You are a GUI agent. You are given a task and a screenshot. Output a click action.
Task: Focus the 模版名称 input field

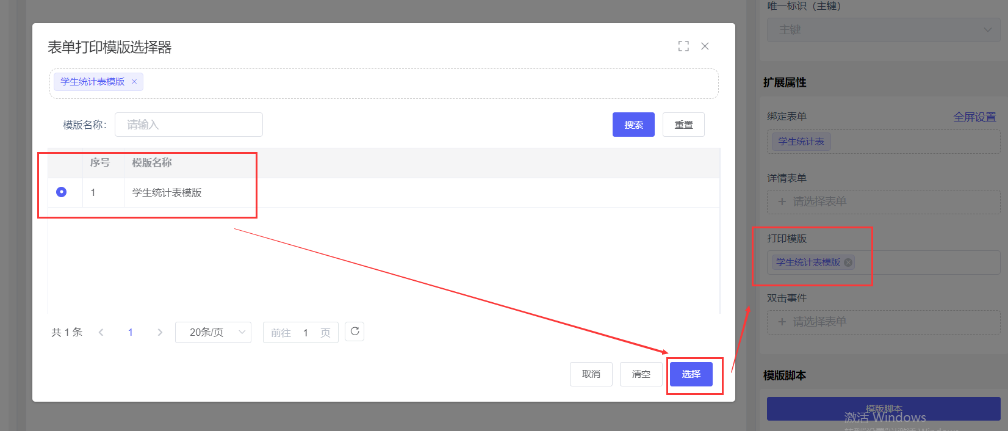click(x=189, y=125)
